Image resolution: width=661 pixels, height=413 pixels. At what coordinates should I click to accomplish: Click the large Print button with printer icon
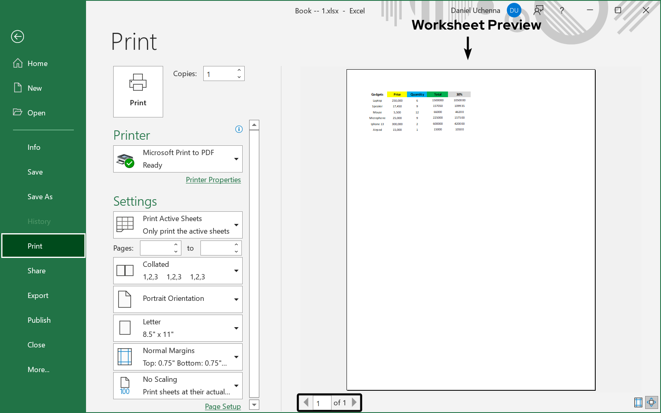(138, 92)
